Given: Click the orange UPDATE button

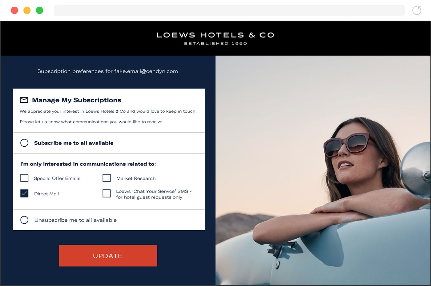Looking at the screenshot, I should 108,256.
